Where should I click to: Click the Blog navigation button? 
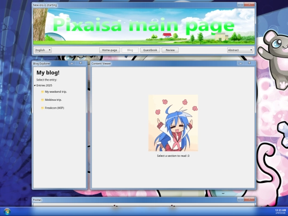pos(130,50)
